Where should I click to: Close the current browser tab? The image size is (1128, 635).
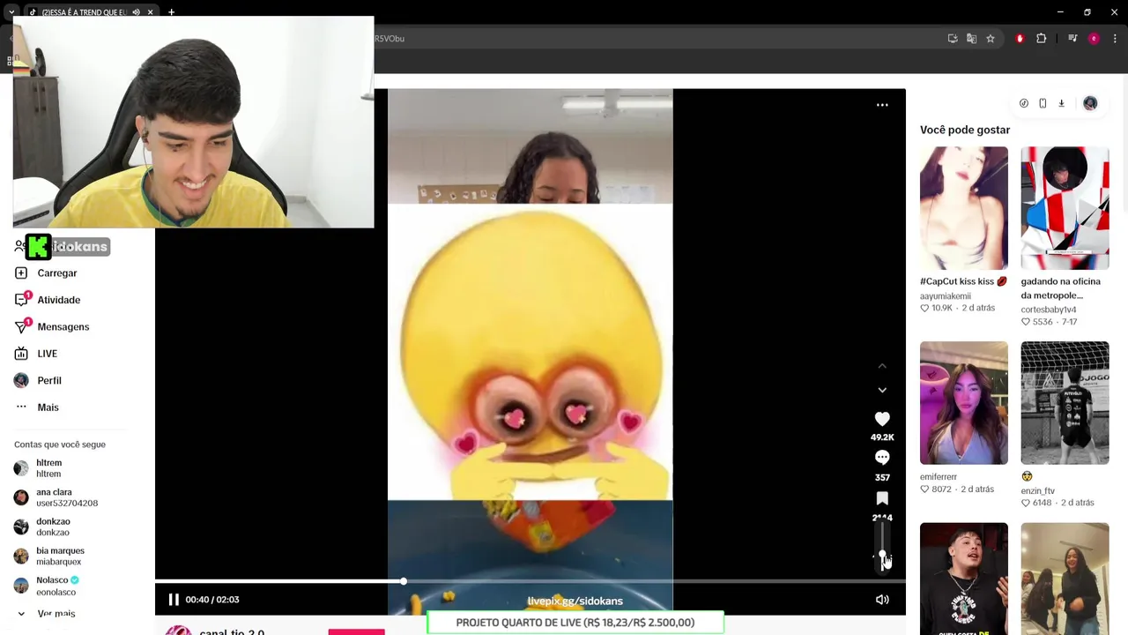pyautogui.click(x=150, y=12)
